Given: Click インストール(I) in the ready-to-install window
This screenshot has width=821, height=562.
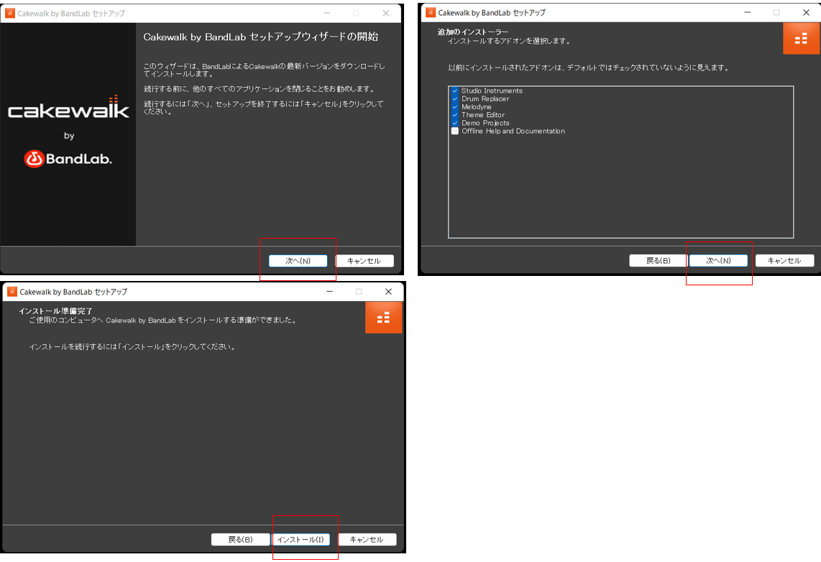Looking at the screenshot, I should [301, 540].
